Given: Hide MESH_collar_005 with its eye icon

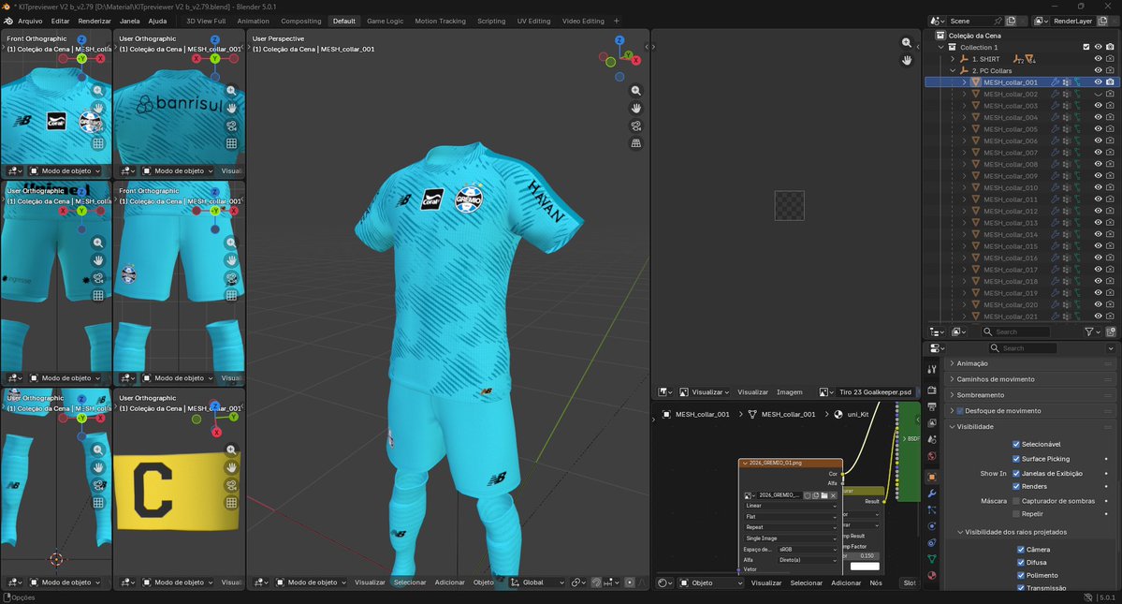Looking at the screenshot, I should coord(1099,129).
